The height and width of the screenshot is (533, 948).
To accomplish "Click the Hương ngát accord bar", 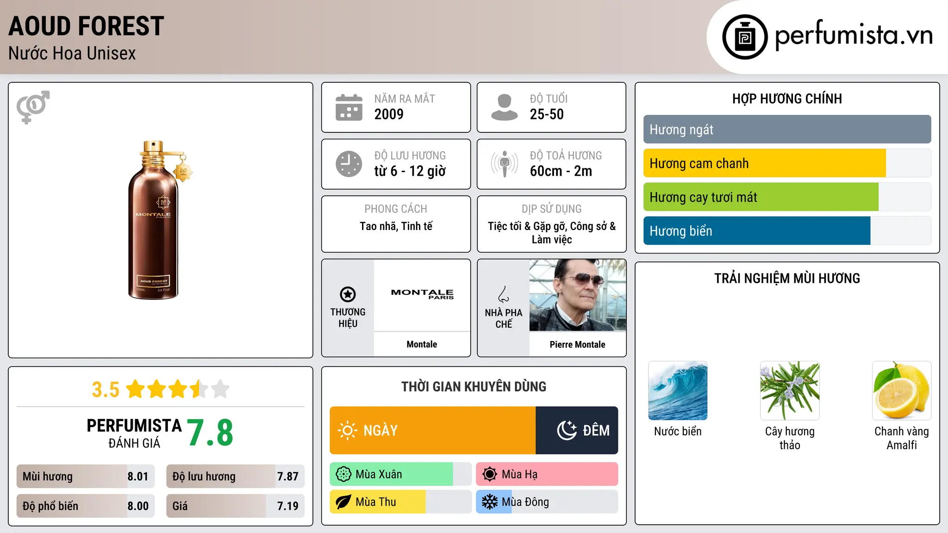I will click(787, 130).
